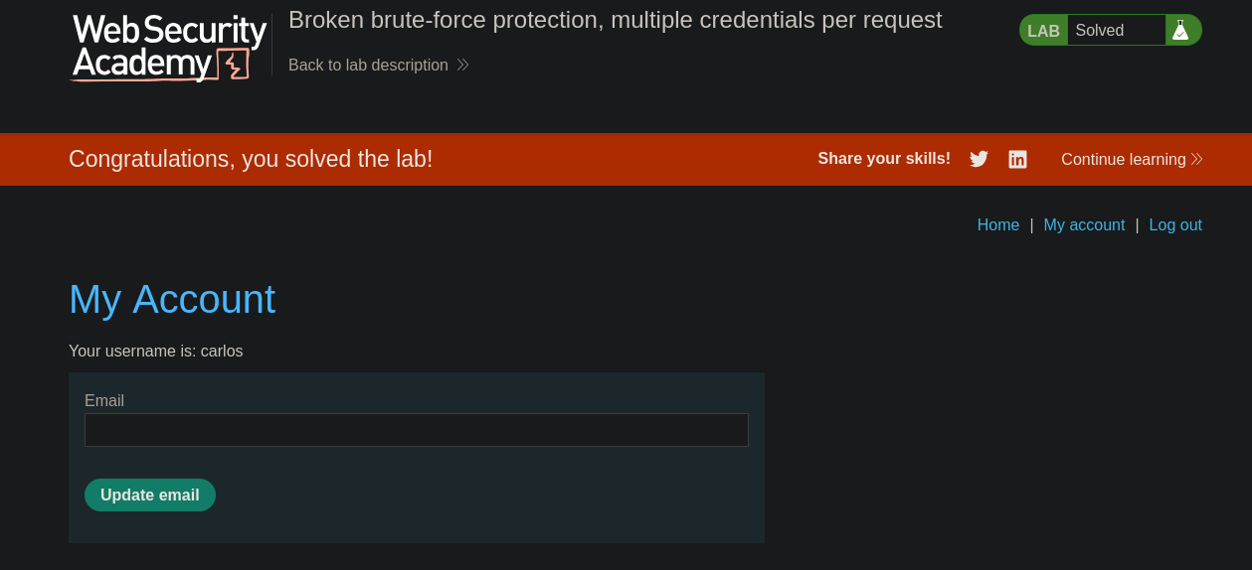Click the LinkedIn share icon
Screen dimensions: 1252x570
pos(1017,159)
